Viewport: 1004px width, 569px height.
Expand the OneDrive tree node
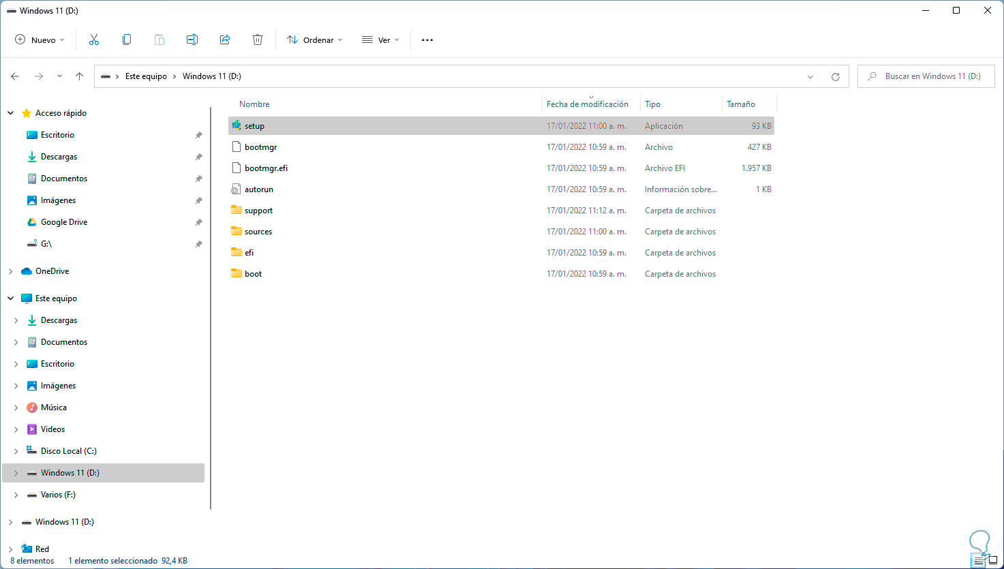click(x=11, y=271)
